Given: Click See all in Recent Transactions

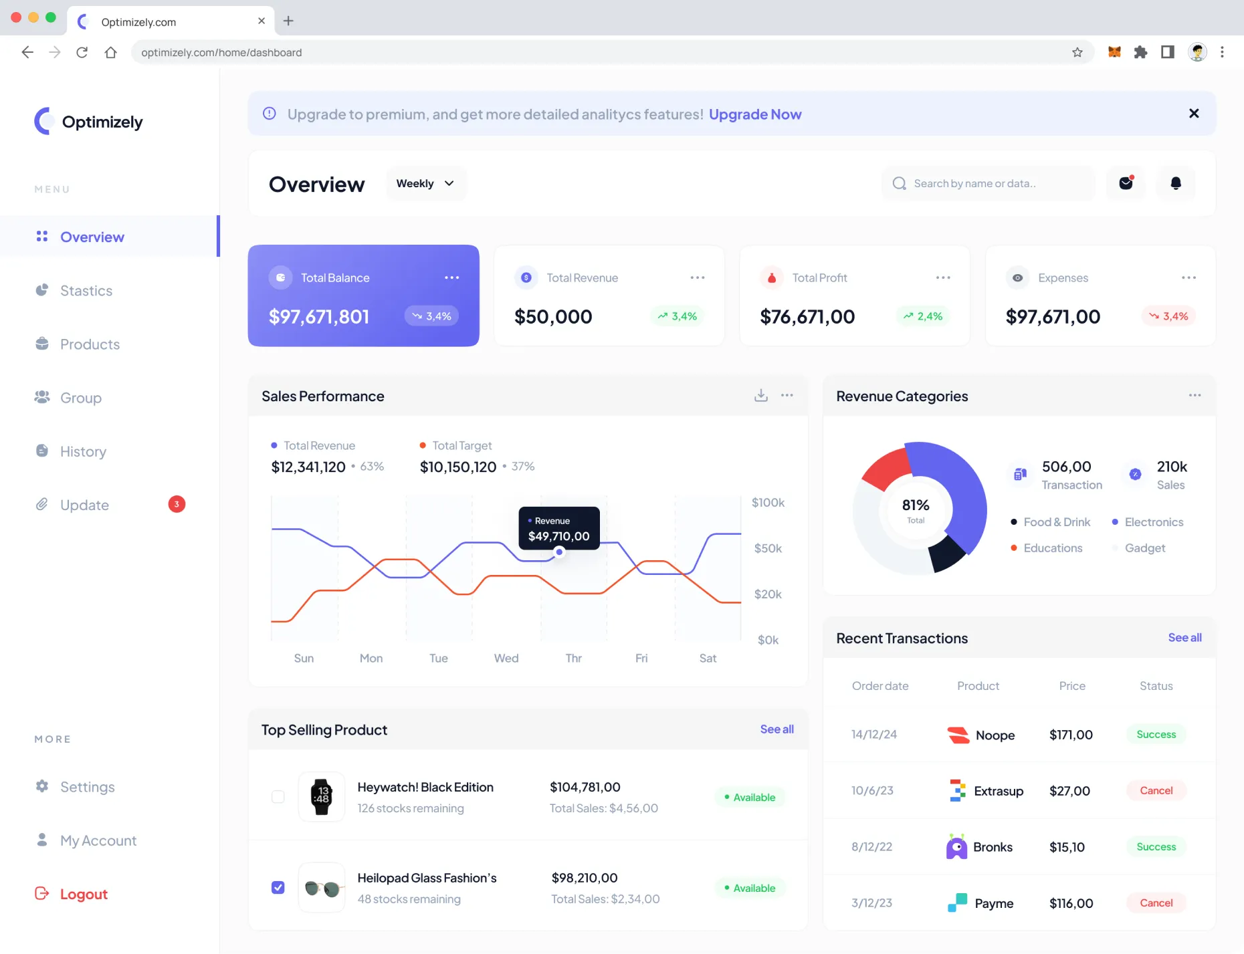Looking at the screenshot, I should (x=1184, y=638).
